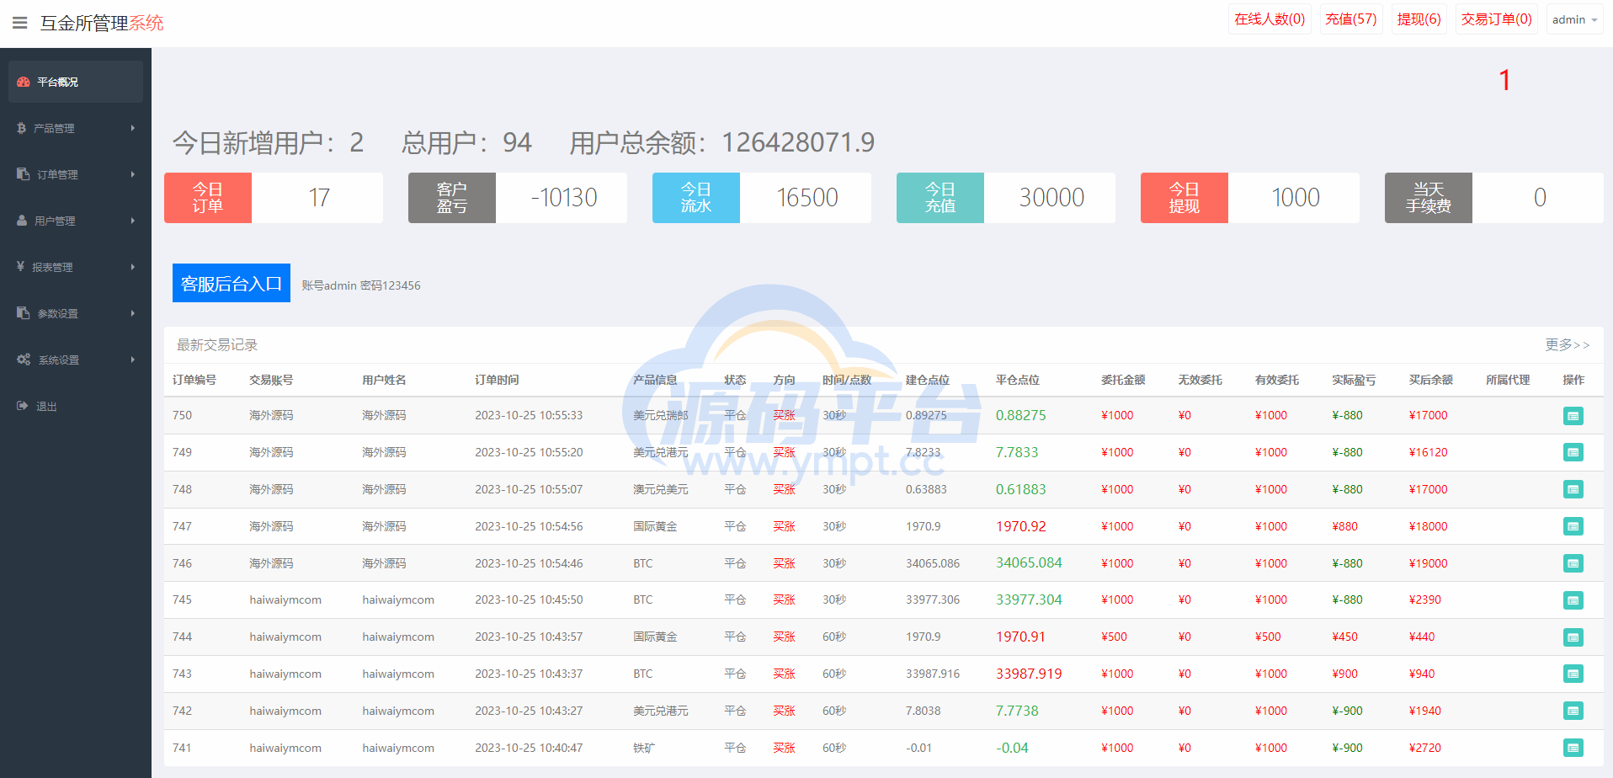Open the 客服后台入口 button

point(232,283)
